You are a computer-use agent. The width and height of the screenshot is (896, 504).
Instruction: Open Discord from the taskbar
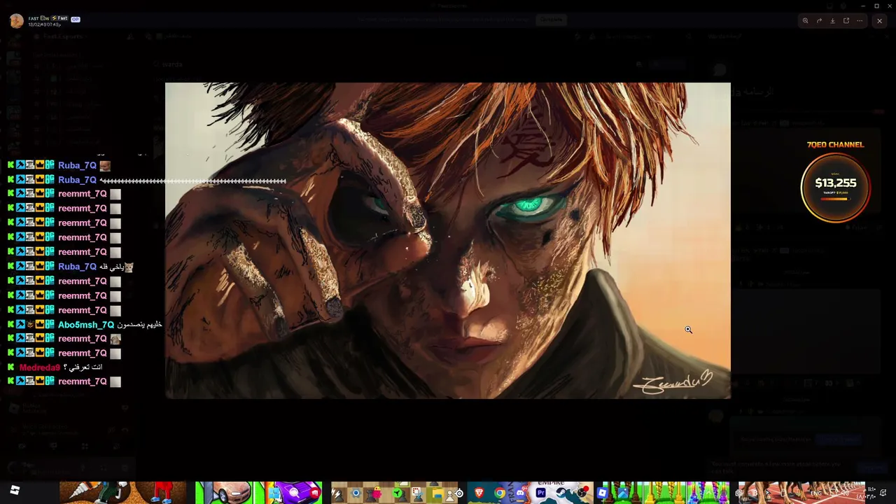point(520,493)
